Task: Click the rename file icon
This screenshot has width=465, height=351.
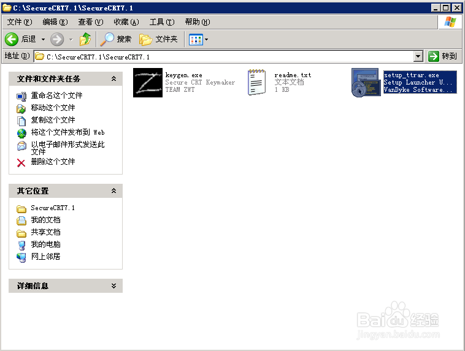Action: [21, 96]
